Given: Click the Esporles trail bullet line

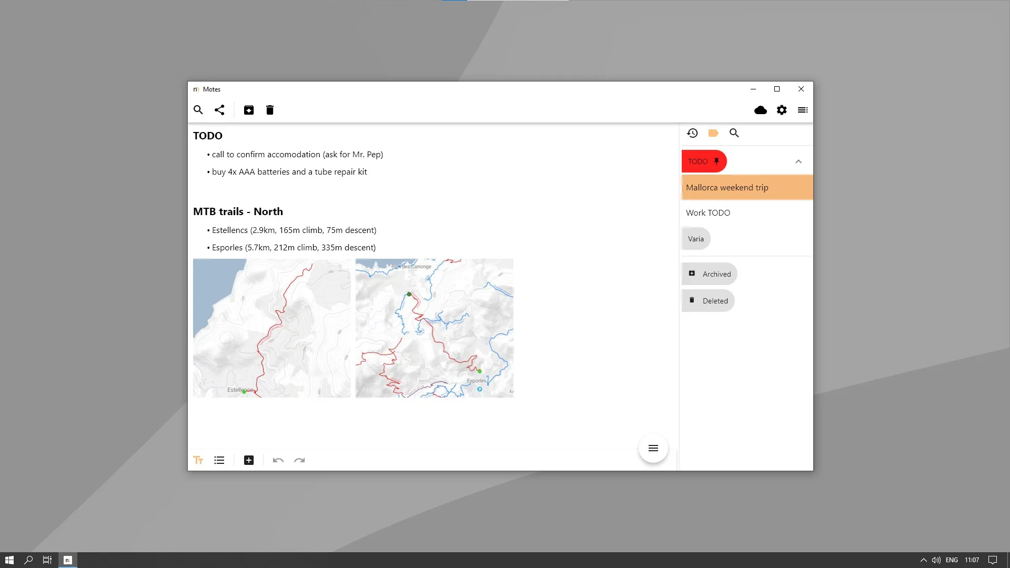Looking at the screenshot, I should point(294,248).
